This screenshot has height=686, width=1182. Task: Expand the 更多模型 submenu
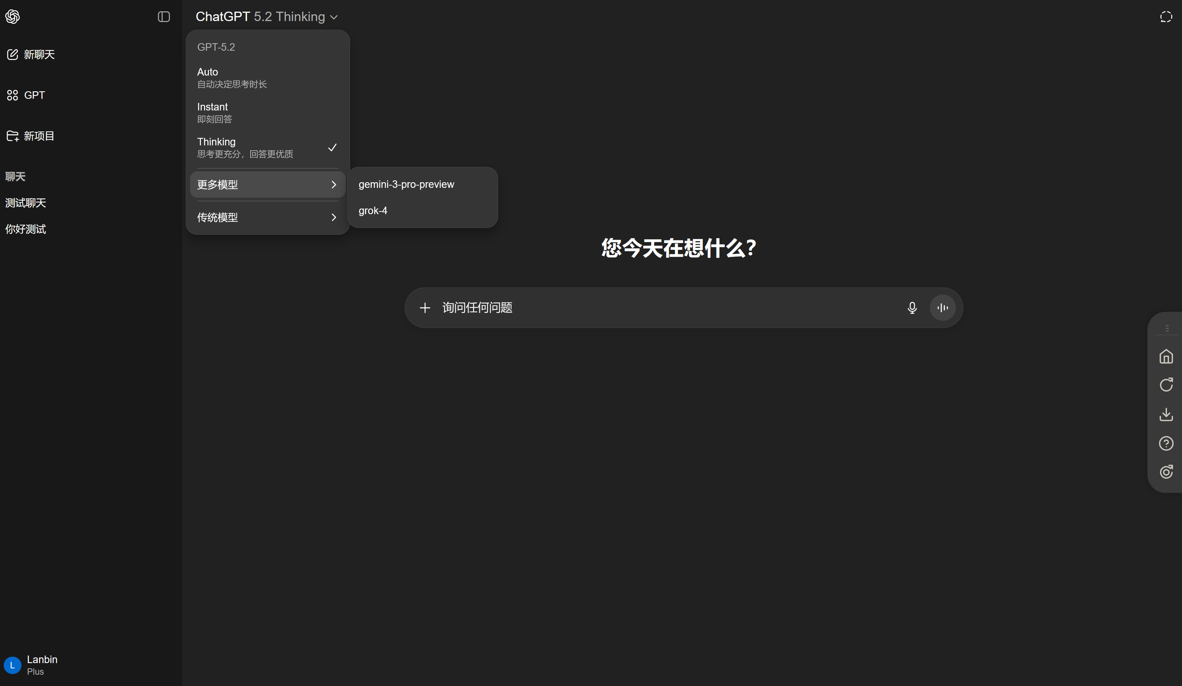pyautogui.click(x=268, y=184)
